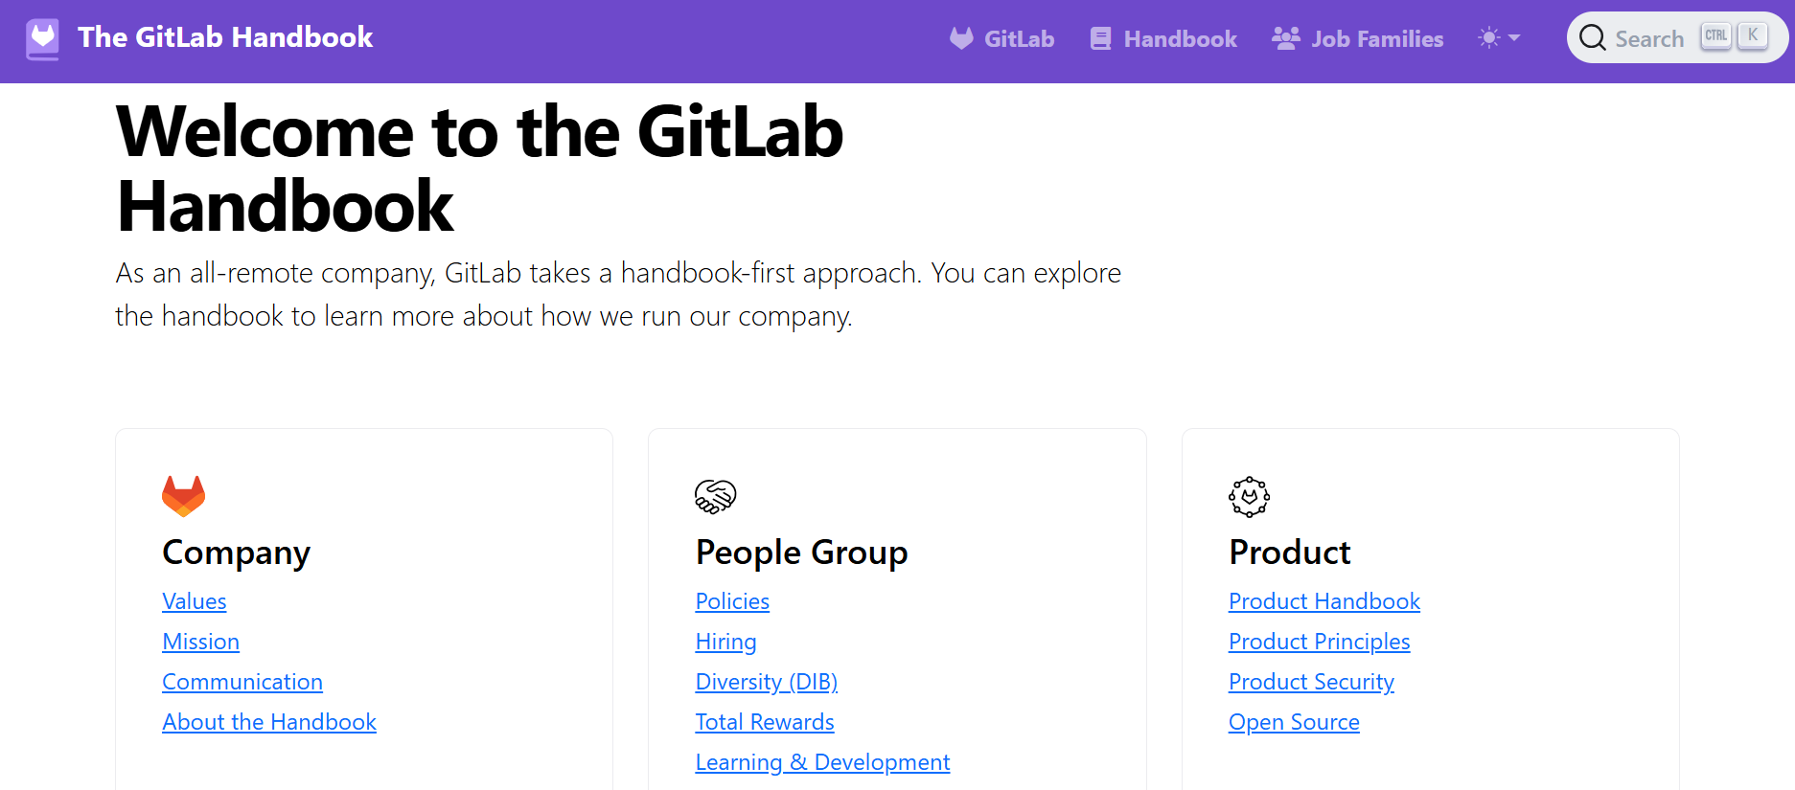This screenshot has width=1795, height=790.
Task: Click The GitLab Handbook title text
Action: click(225, 37)
